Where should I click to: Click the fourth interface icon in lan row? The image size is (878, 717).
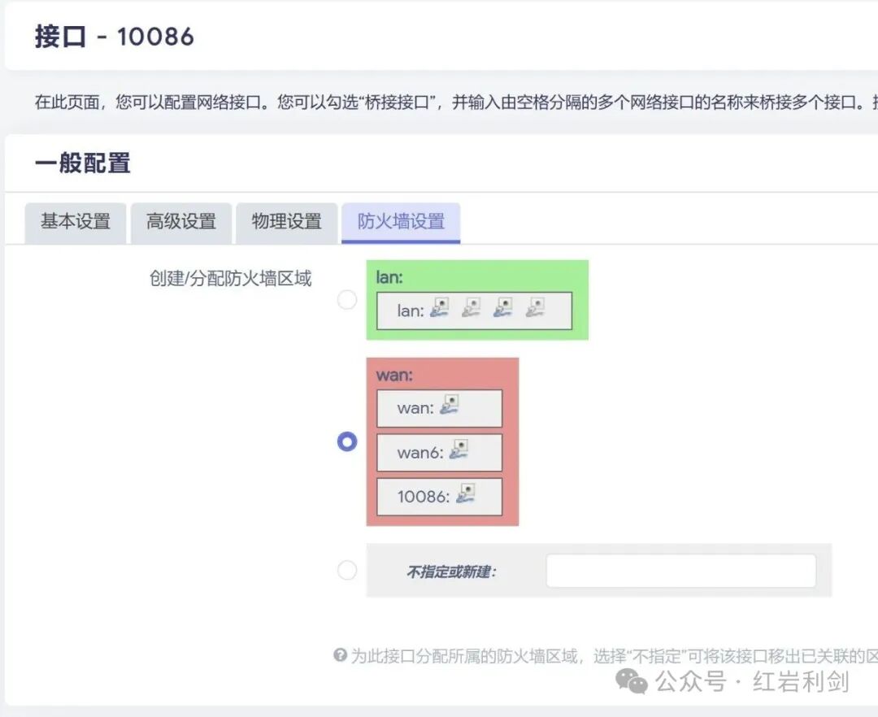(535, 308)
